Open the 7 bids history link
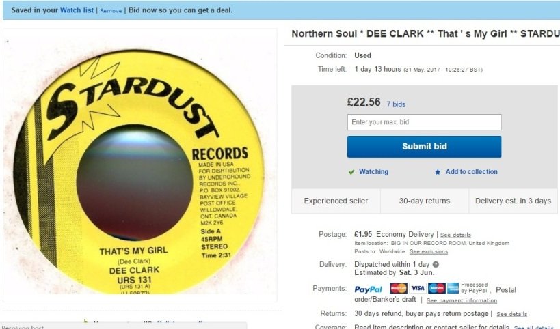 click(x=396, y=104)
